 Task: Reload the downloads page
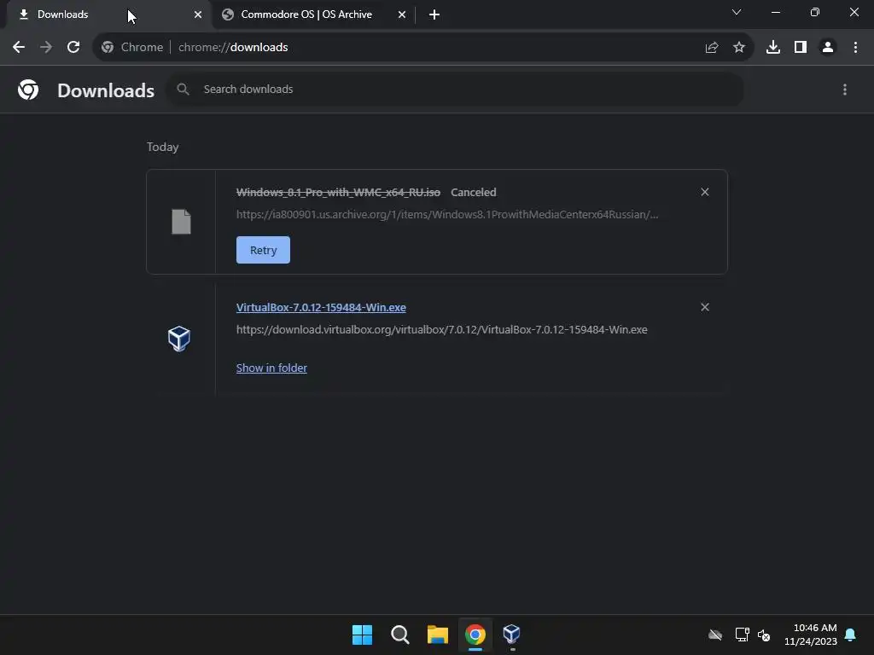pyautogui.click(x=73, y=48)
